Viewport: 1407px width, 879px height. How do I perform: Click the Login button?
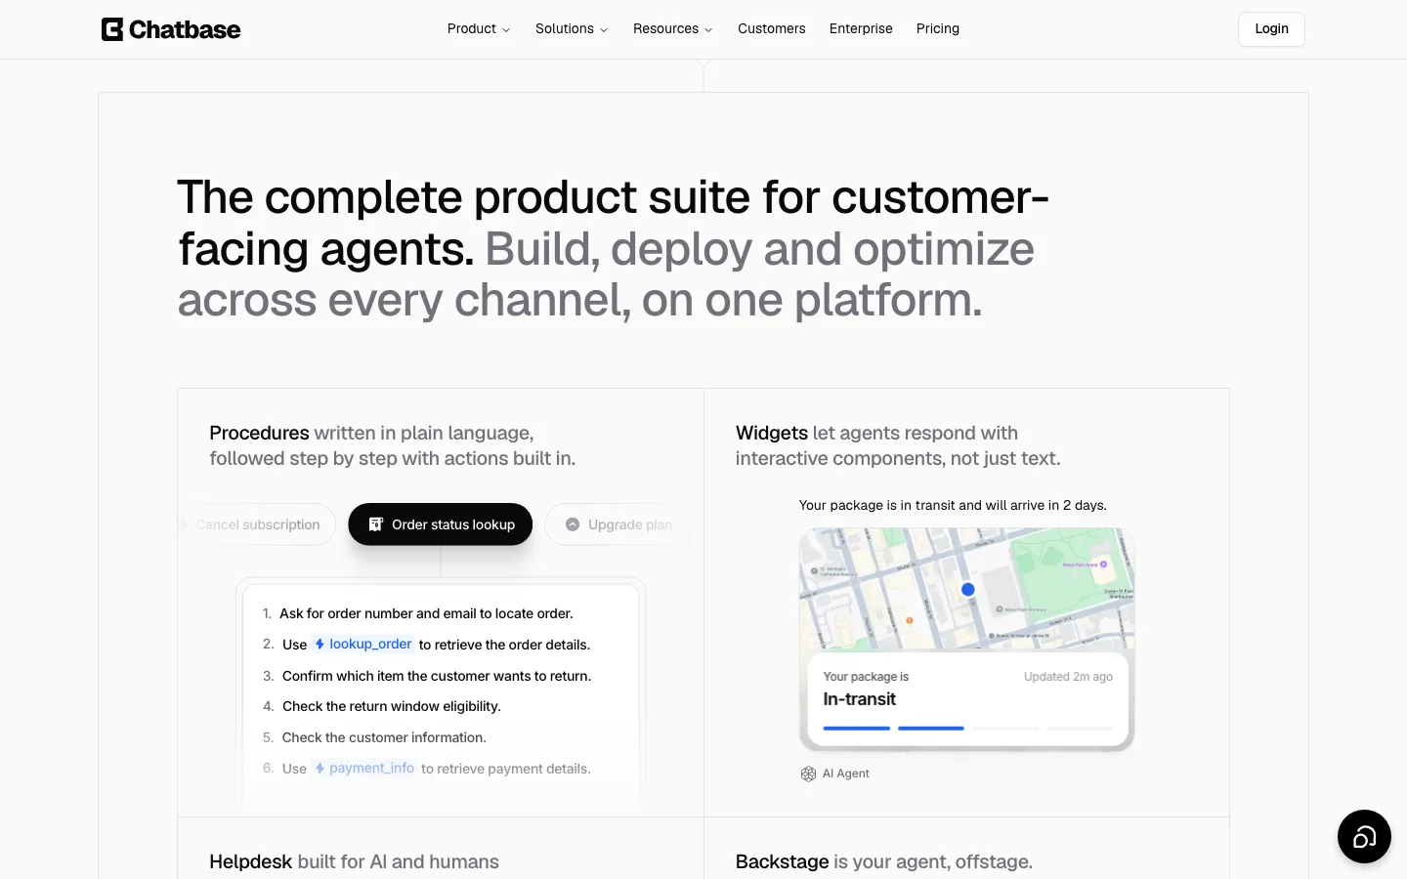click(1271, 29)
